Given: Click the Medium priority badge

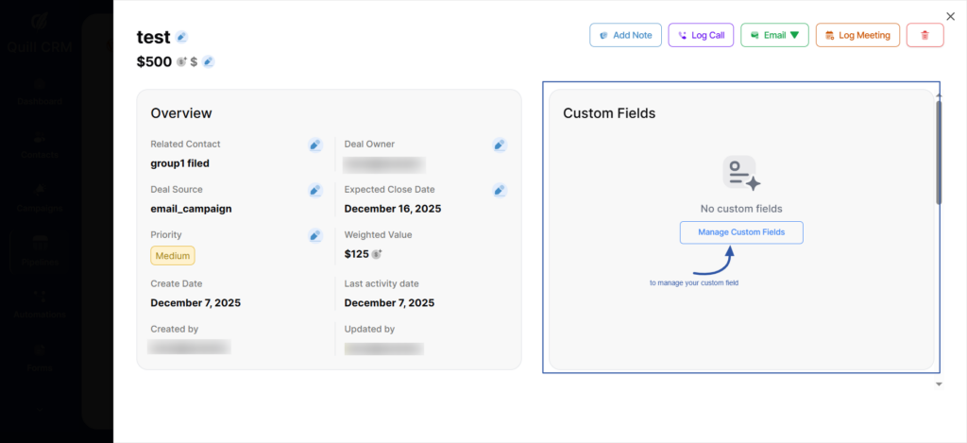Looking at the screenshot, I should coord(173,255).
